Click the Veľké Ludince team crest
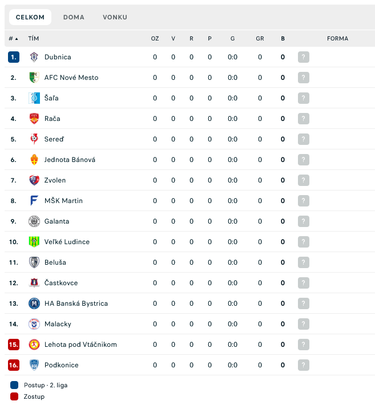This screenshot has width=375, height=405. [34, 242]
